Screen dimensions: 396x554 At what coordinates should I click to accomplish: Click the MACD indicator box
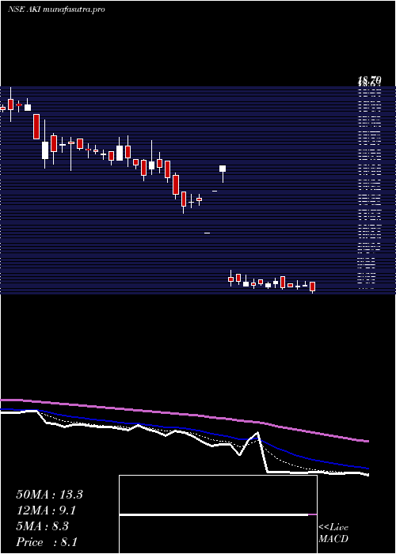[x=218, y=514]
